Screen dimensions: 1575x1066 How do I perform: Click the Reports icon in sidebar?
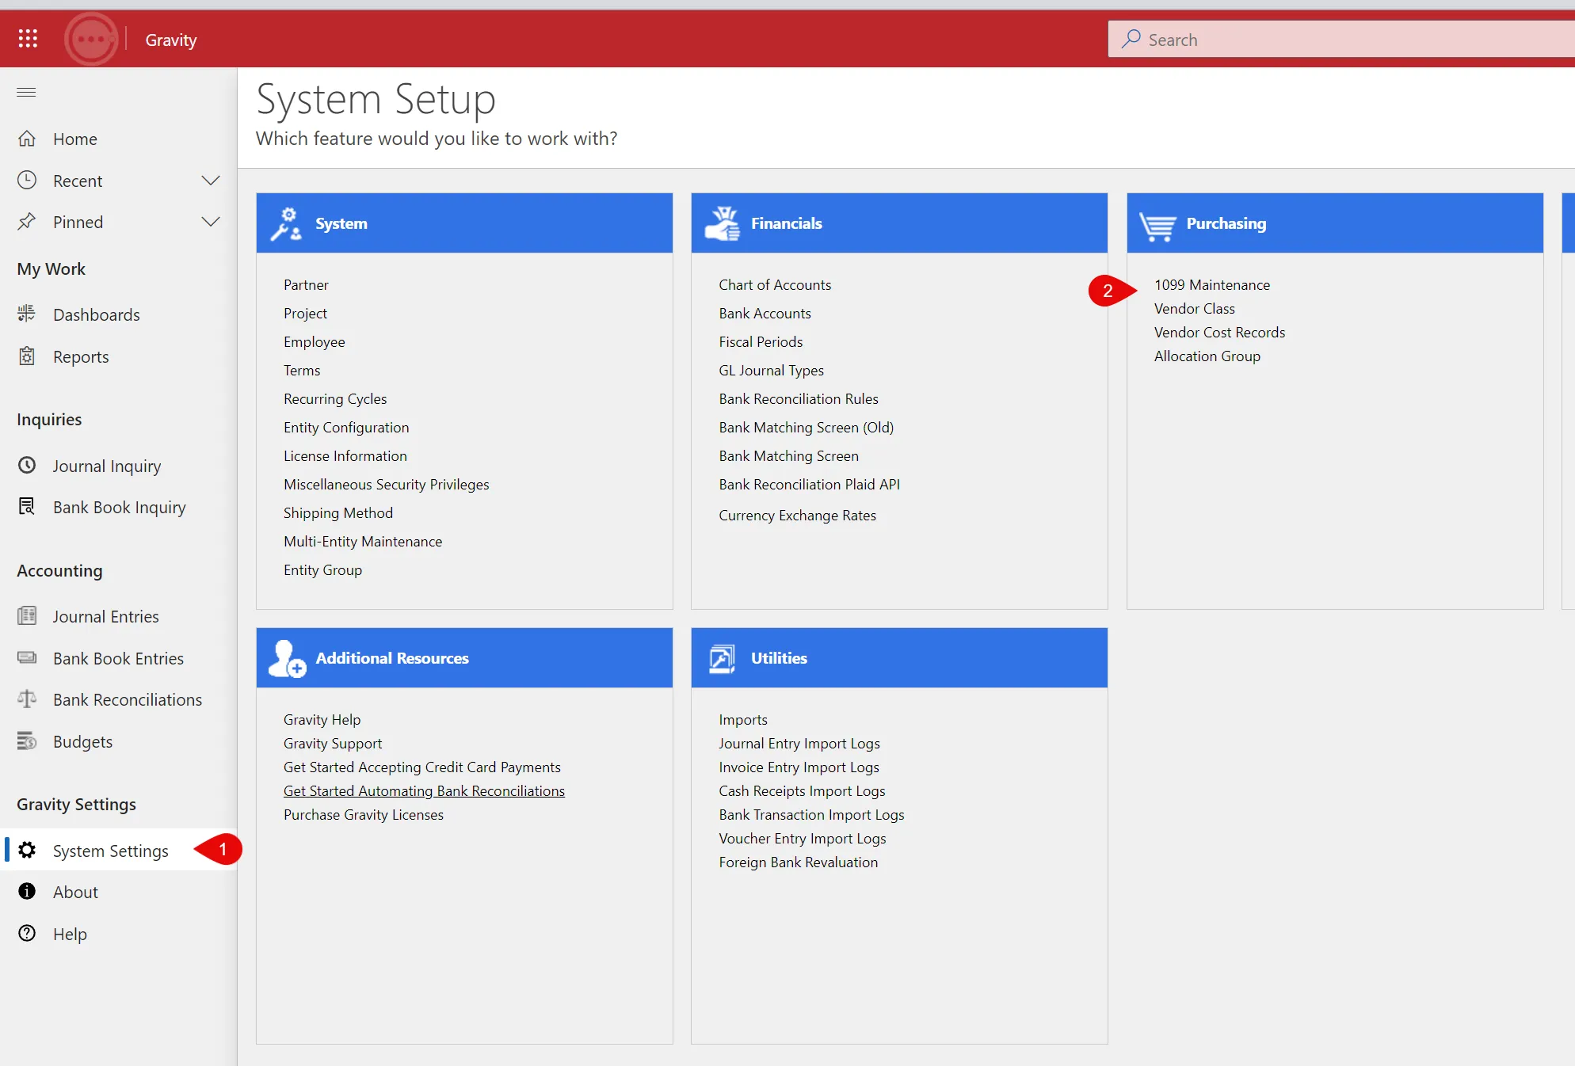(27, 356)
